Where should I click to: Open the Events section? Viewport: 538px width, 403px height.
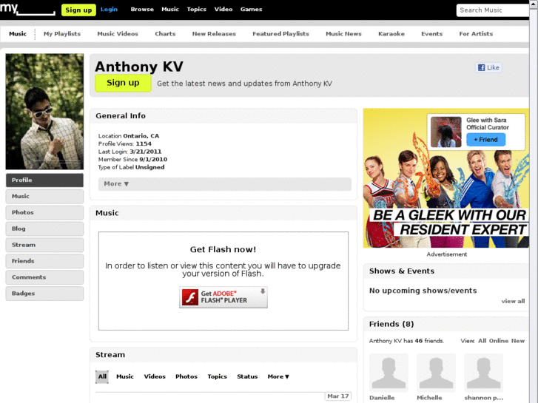click(431, 33)
